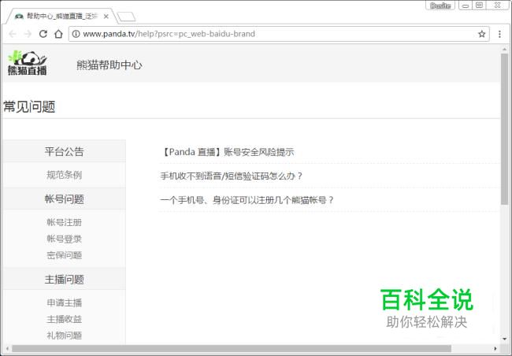The height and width of the screenshot is (356, 512).
Task: Select 帐号问题 sidebar heading
Action: coord(65,199)
